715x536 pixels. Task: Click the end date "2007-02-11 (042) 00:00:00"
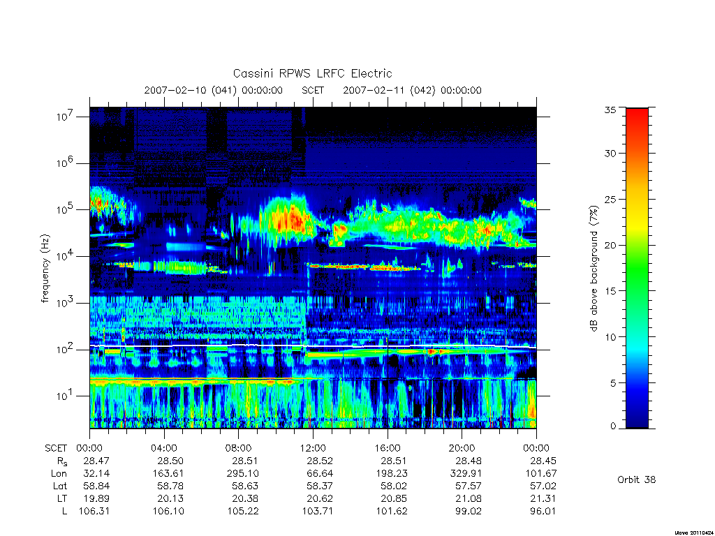pyautogui.click(x=412, y=90)
